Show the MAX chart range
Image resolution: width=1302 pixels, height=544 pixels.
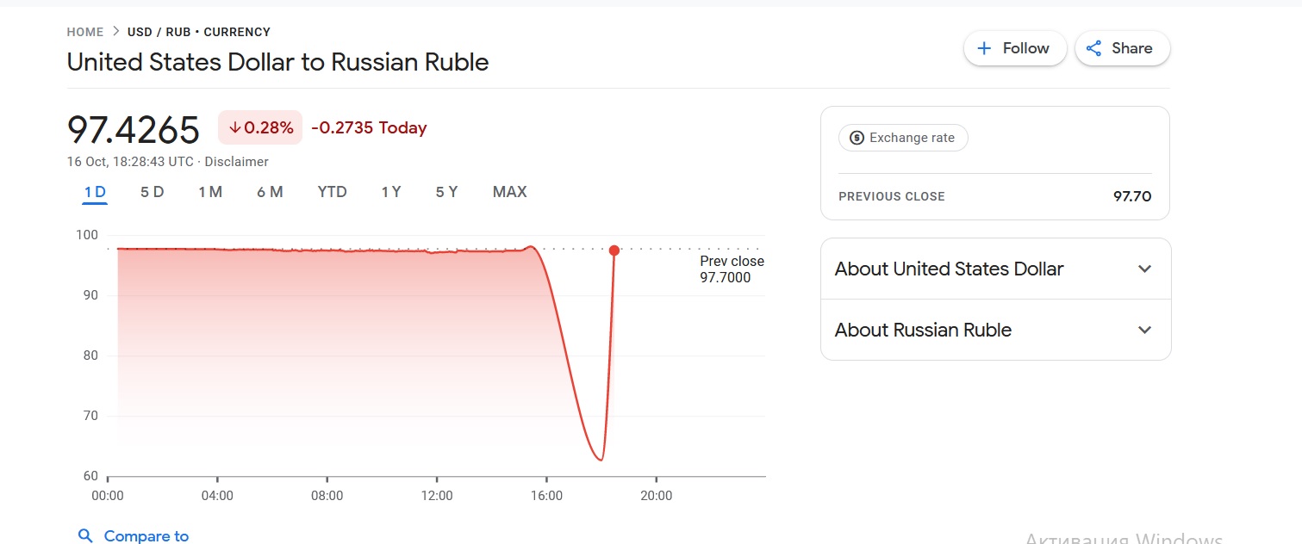click(509, 192)
